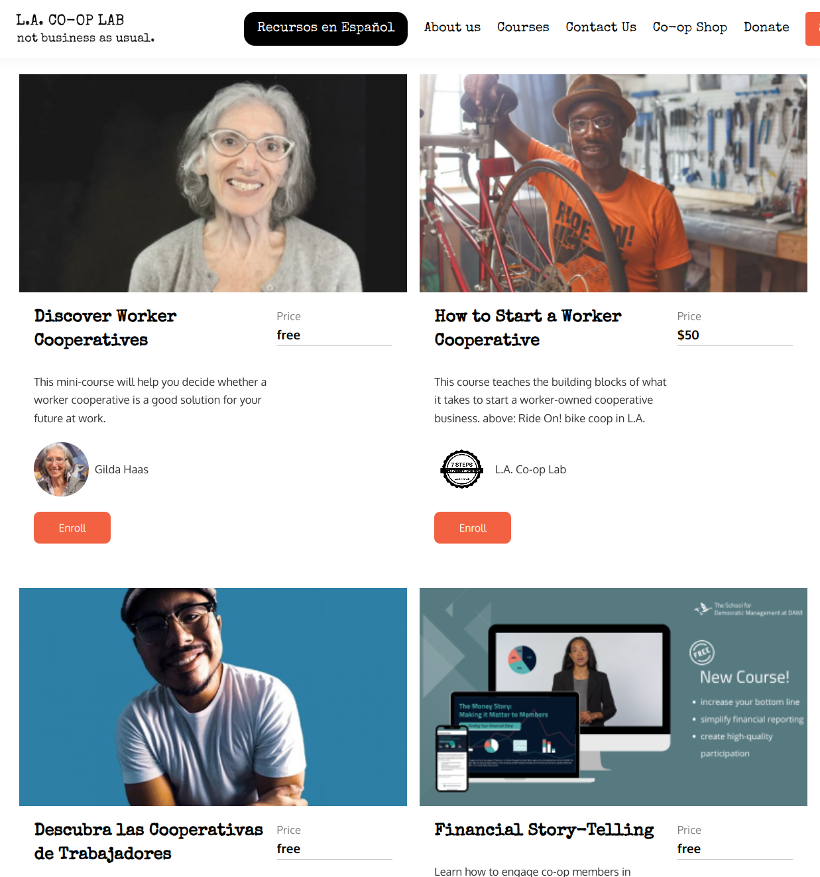820x877 pixels.
Task: Open Discover Worker Cooperatives course title
Action: click(105, 327)
